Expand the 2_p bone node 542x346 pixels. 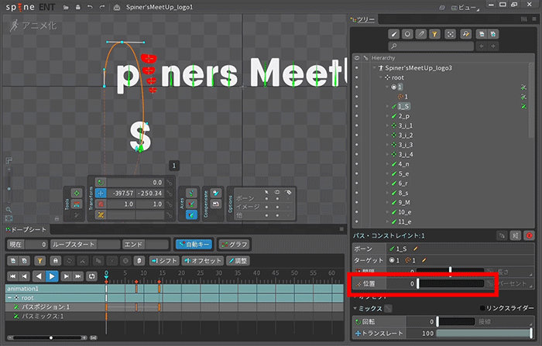387,116
